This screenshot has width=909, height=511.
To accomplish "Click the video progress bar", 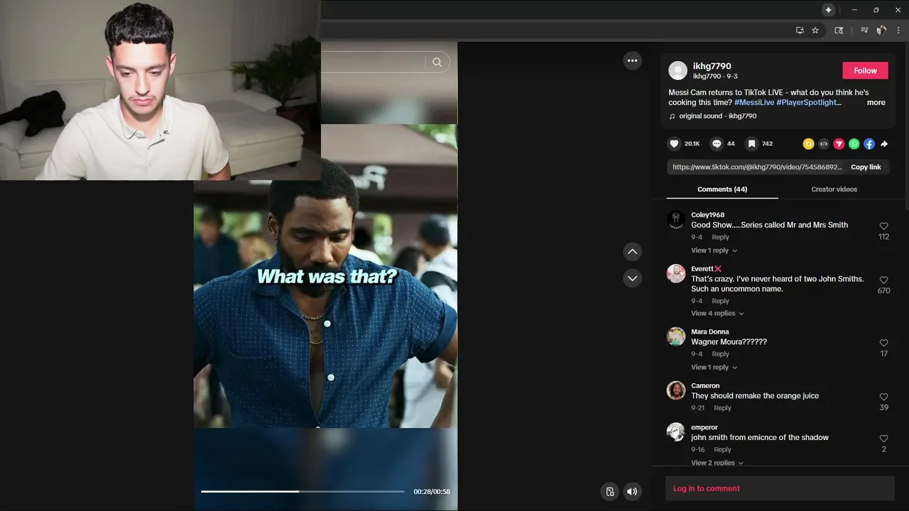I will [303, 491].
